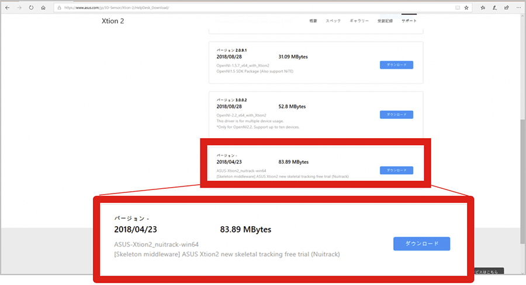Select the サポート page tab
The image size is (526, 285).
point(409,21)
